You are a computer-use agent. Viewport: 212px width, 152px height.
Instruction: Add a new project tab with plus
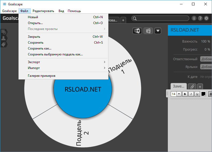[123, 20]
